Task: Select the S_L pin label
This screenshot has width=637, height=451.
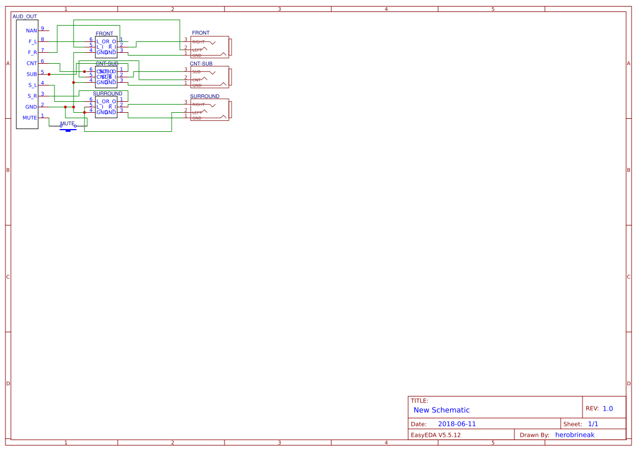Action: (33, 86)
